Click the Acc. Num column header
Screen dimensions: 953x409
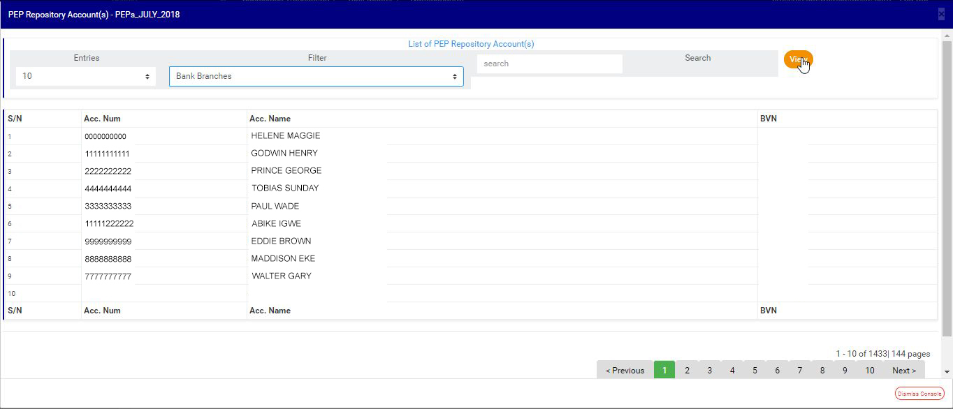click(102, 119)
